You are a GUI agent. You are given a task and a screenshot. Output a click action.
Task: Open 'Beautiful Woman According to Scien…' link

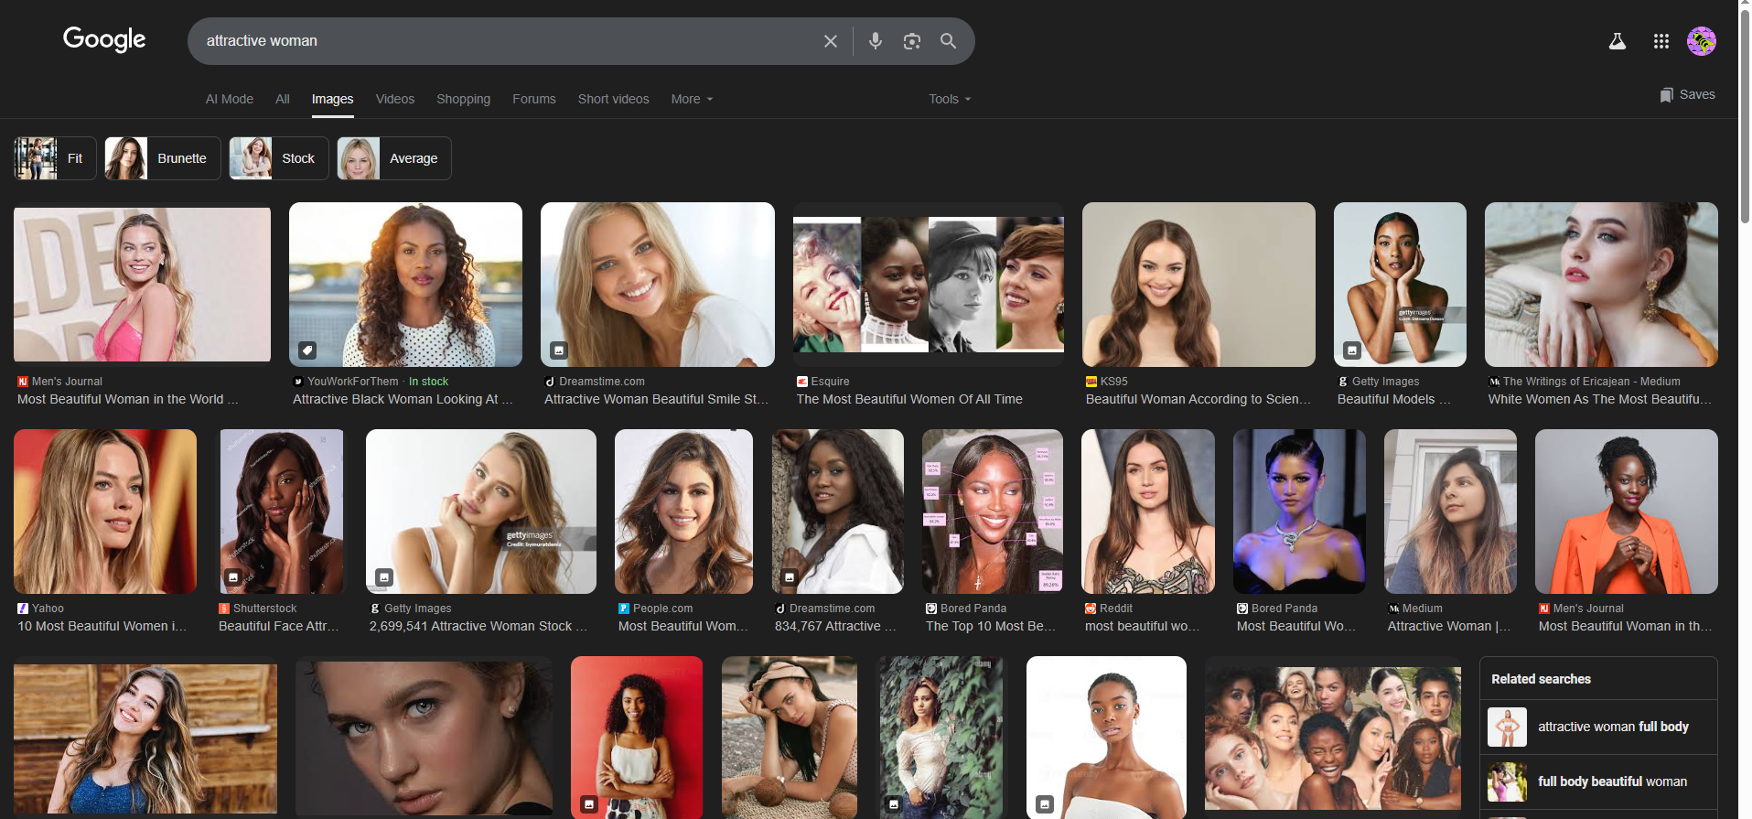1198,399
